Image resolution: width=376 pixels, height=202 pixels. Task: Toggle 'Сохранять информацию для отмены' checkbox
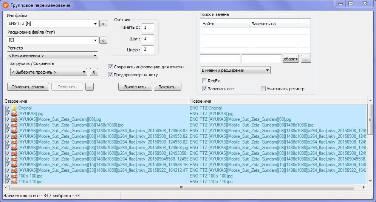tap(111, 67)
